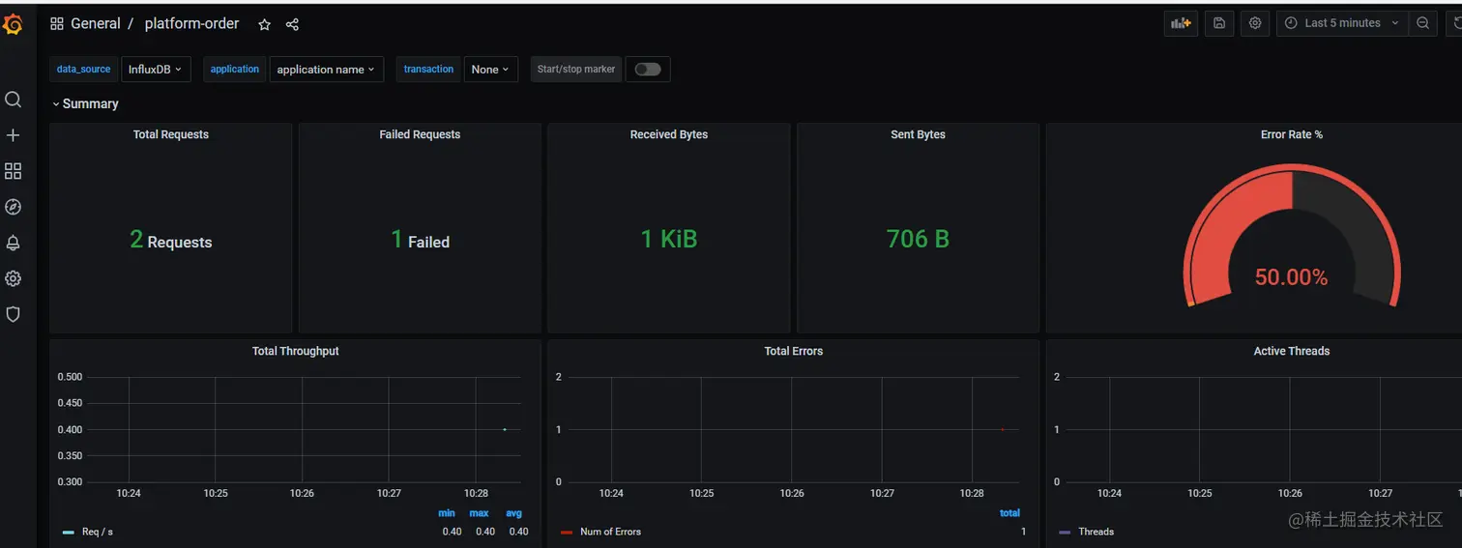Open the Failed Requests panel title menu

pyautogui.click(x=420, y=134)
